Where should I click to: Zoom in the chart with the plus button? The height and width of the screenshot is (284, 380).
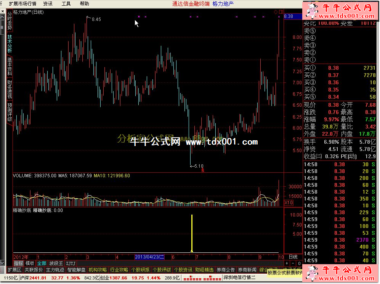(x=287, y=263)
